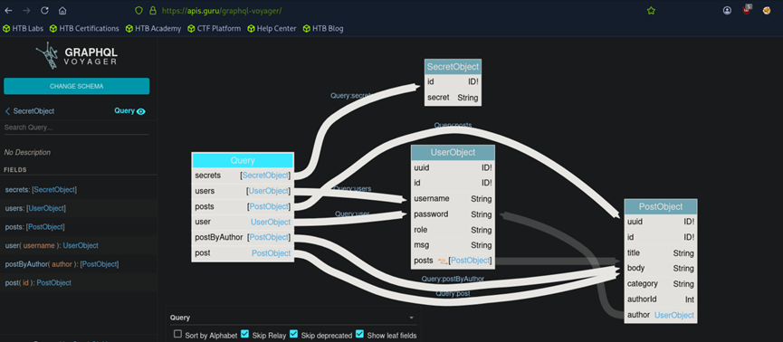This screenshot has width=783, height=342.
Task: Uncheck Show leaf fields checkbox
Action: coord(359,334)
